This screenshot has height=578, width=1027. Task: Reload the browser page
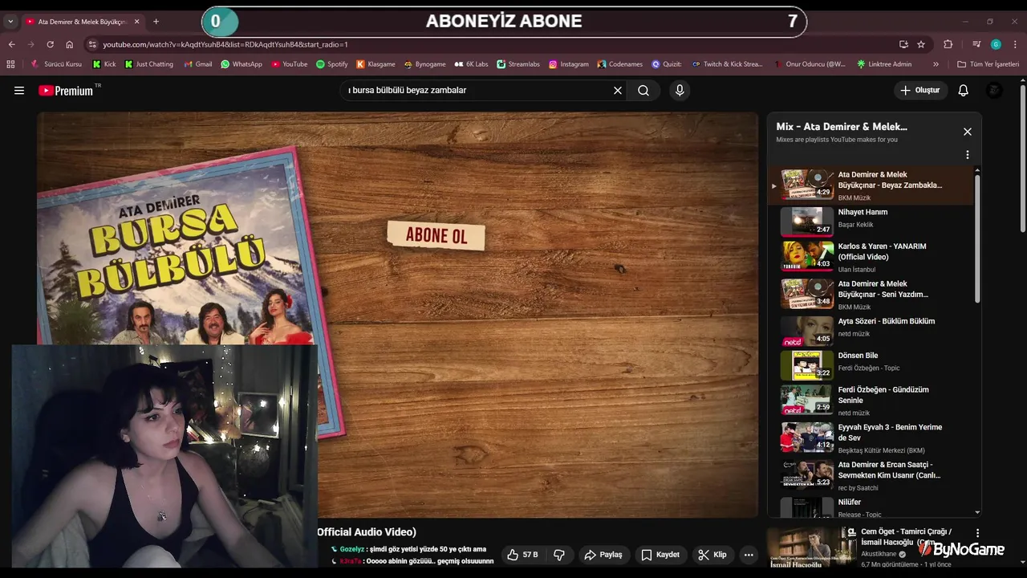tap(50, 44)
